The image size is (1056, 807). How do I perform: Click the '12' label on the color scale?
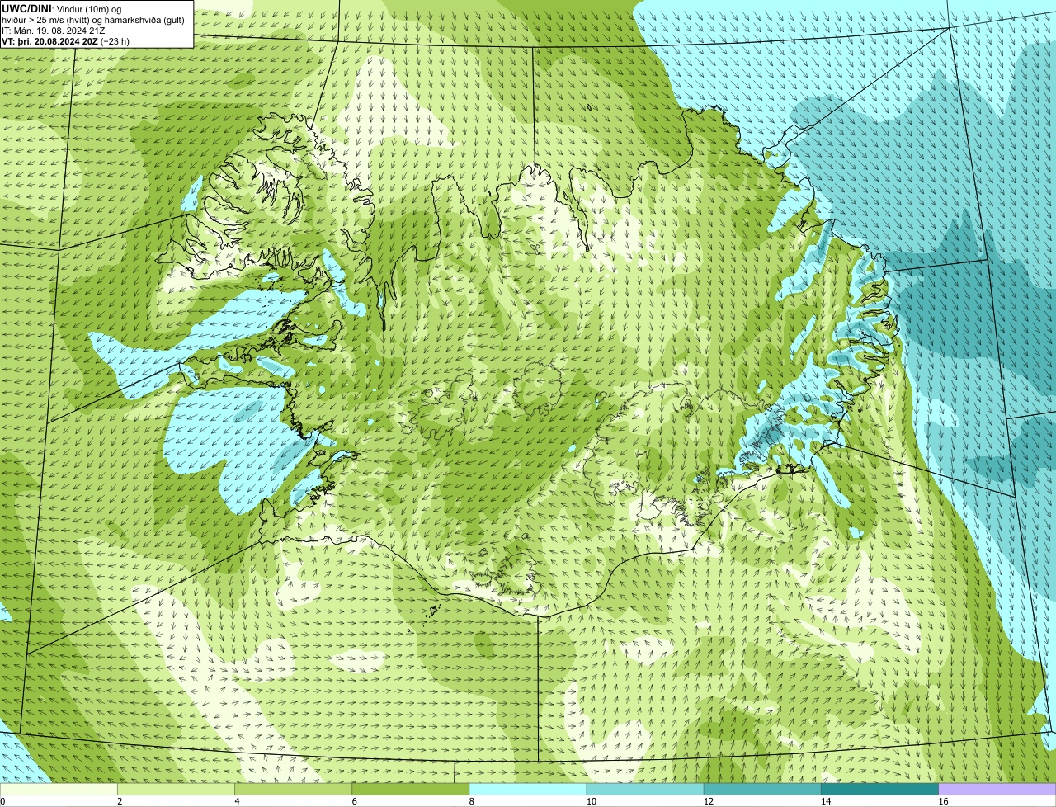(x=709, y=801)
